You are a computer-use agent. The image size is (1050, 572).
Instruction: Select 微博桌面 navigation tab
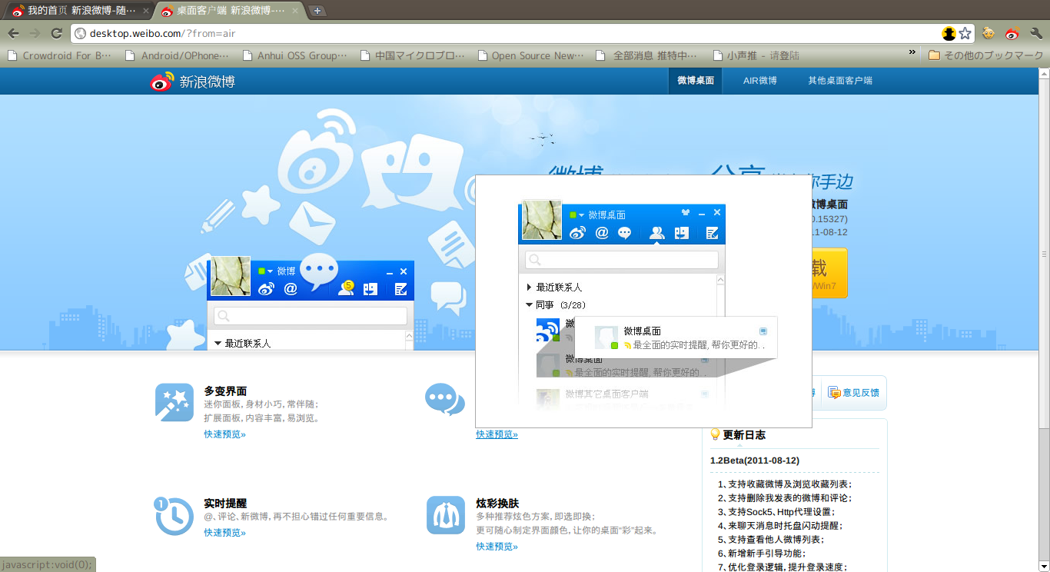[696, 81]
